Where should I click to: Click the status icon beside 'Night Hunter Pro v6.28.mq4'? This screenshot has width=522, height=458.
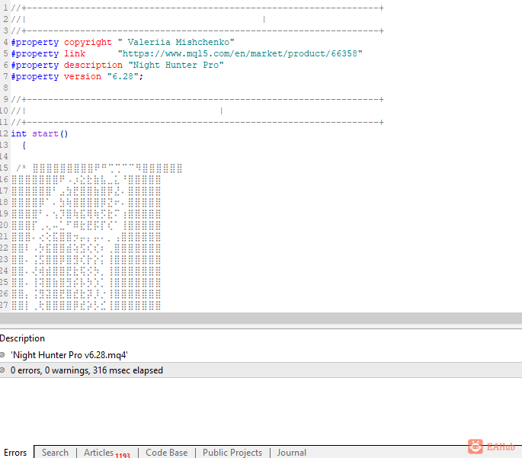click(2, 355)
